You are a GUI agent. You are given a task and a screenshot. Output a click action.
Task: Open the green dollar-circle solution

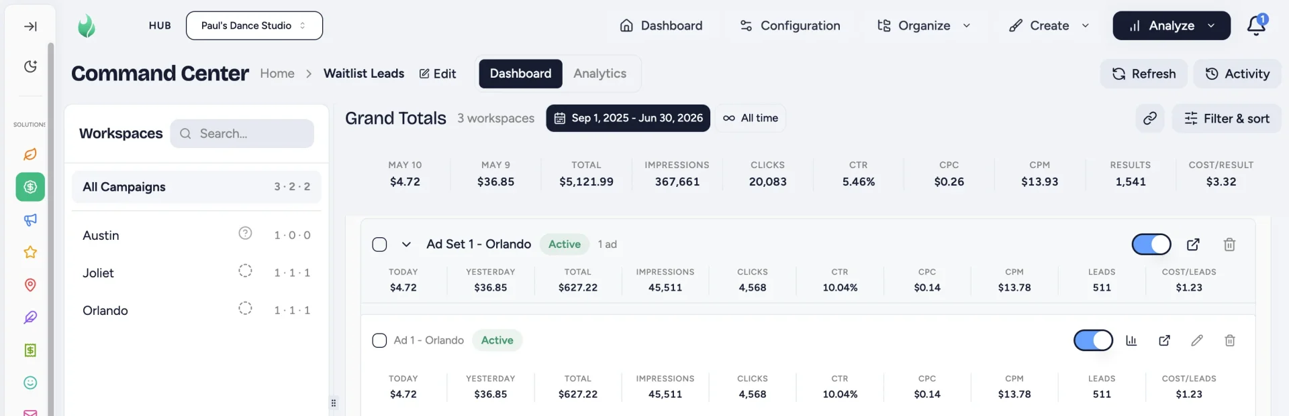(30, 187)
